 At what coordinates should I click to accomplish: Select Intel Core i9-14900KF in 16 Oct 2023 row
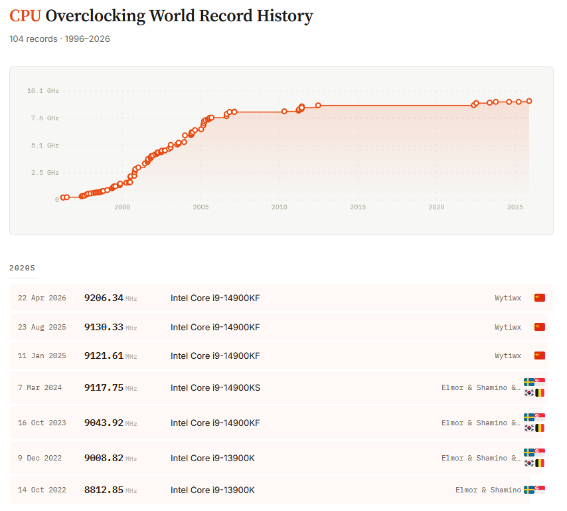pyautogui.click(x=215, y=423)
